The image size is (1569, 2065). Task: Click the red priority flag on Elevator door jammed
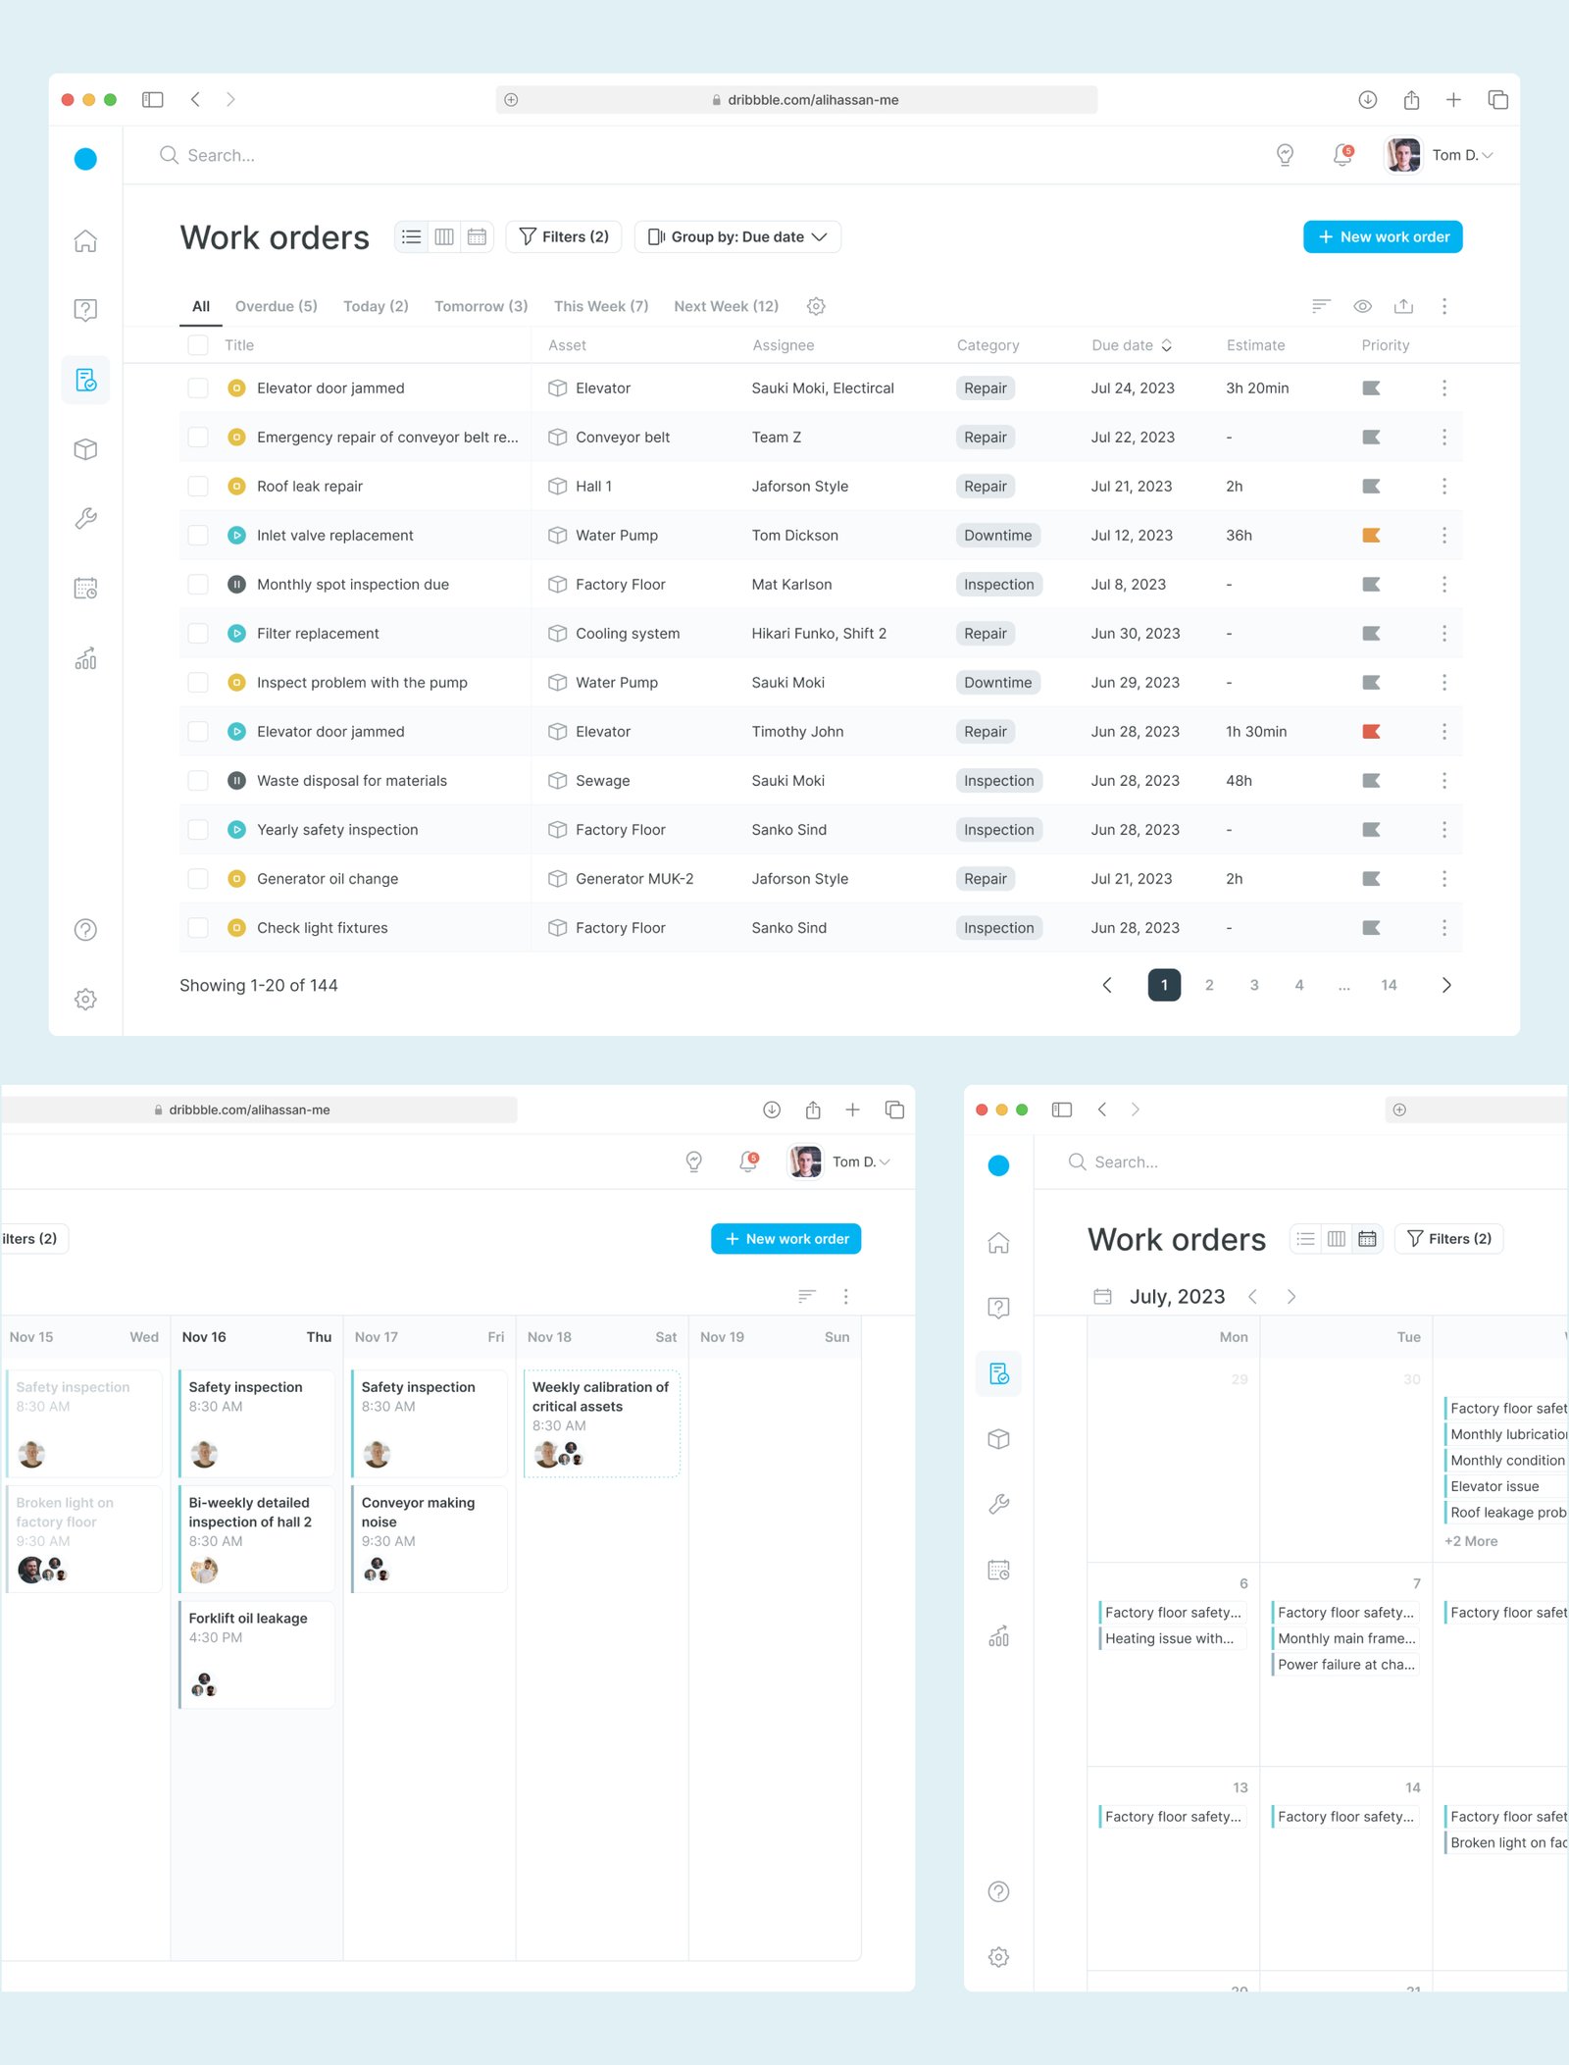click(1371, 732)
